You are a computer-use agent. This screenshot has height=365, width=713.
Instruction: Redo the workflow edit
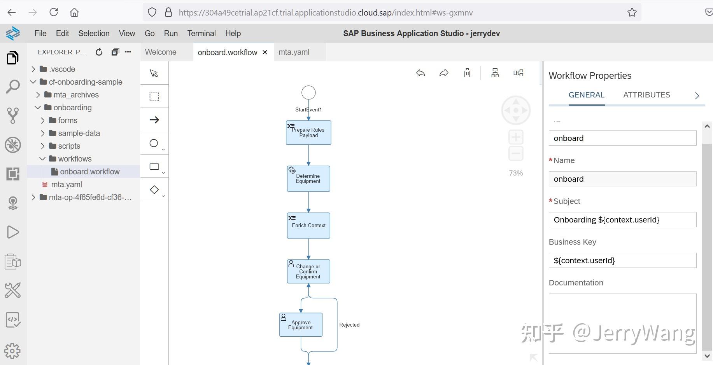coord(443,73)
